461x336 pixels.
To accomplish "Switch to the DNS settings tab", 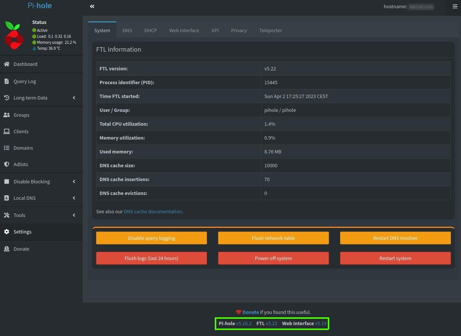I will [127, 30].
